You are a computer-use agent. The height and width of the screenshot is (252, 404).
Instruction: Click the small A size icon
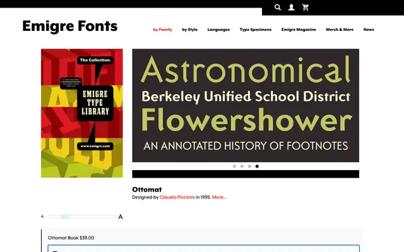42,217
